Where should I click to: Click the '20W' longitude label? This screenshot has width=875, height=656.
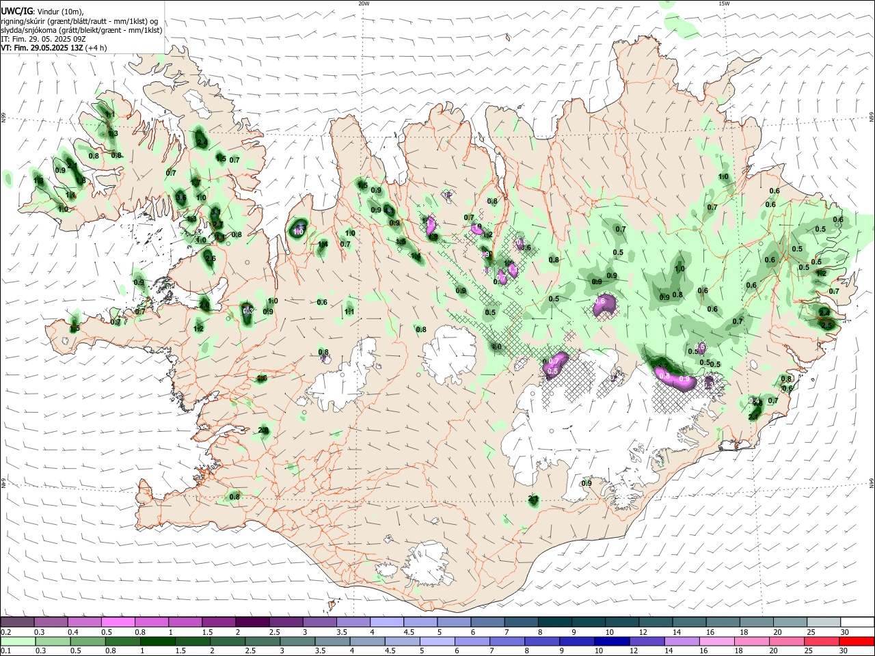click(364, 3)
